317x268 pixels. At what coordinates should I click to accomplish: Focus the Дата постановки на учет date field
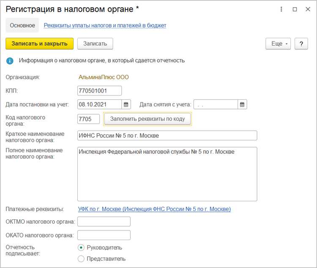pos(99,104)
